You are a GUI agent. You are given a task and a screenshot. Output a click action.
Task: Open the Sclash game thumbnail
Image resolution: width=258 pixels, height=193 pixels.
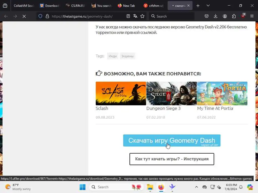coord(121,93)
